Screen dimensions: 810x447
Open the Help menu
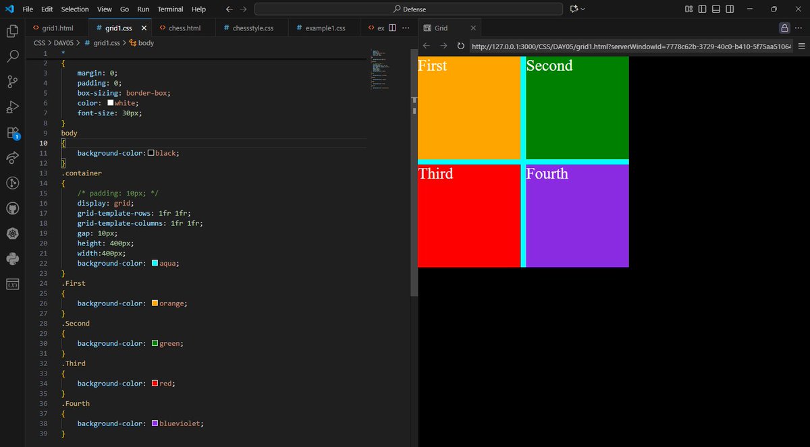tap(198, 9)
